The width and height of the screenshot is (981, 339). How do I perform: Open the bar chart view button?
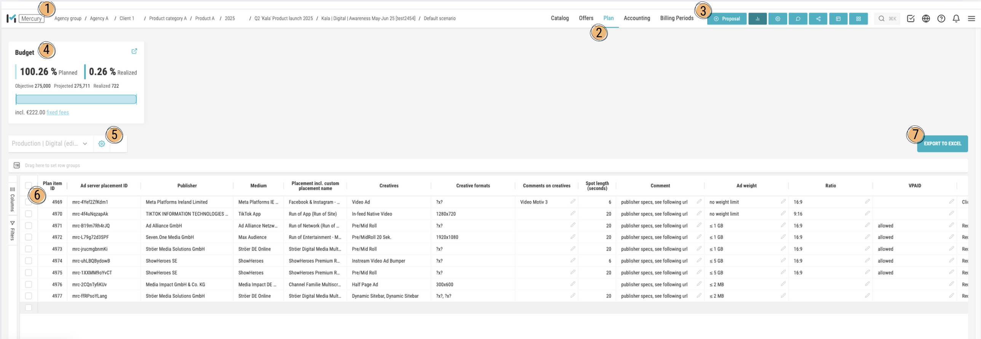point(757,19)
